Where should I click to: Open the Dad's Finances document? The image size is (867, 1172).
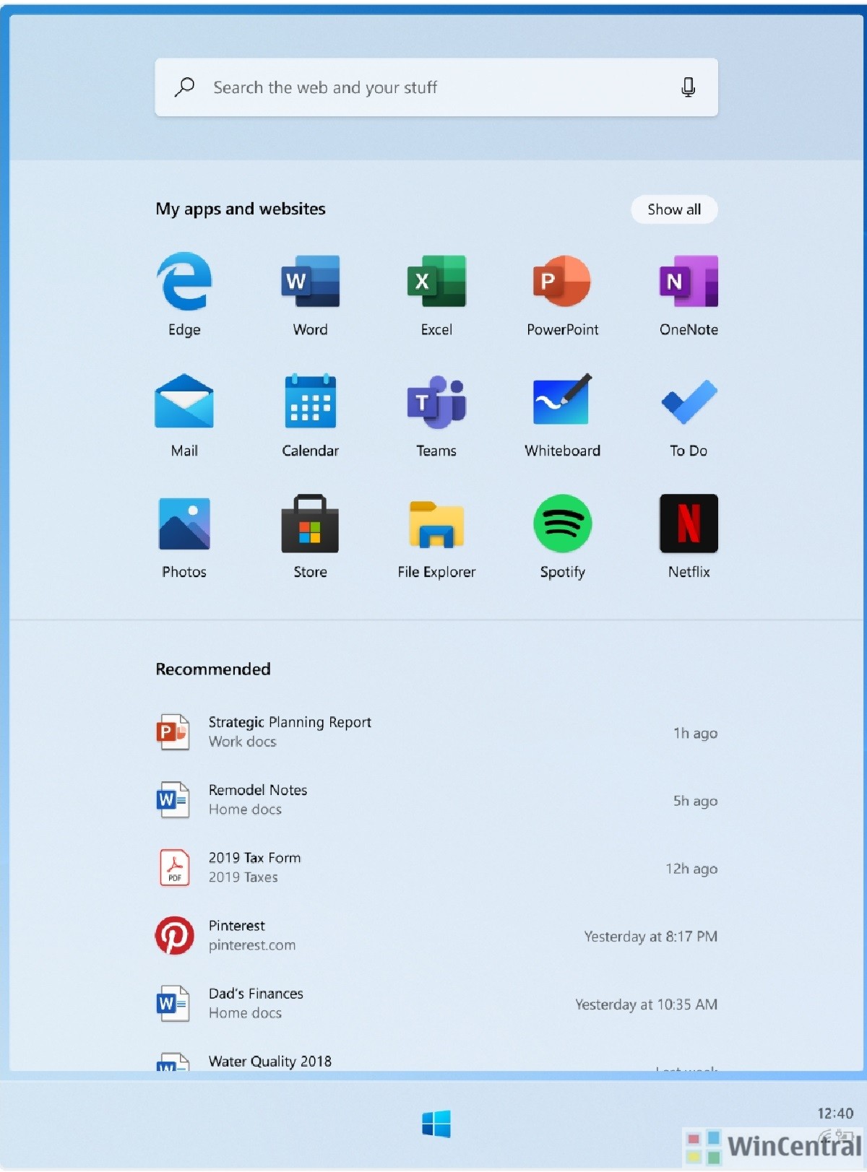click(x=436, y=1004)
